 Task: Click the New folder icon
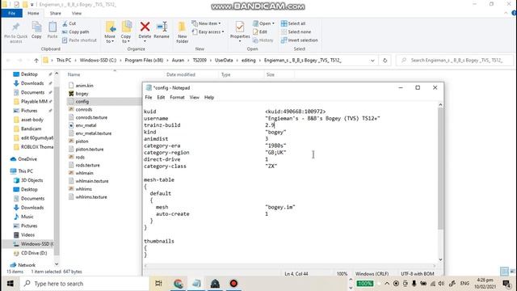pyautogui.click(x=182, y=27)
